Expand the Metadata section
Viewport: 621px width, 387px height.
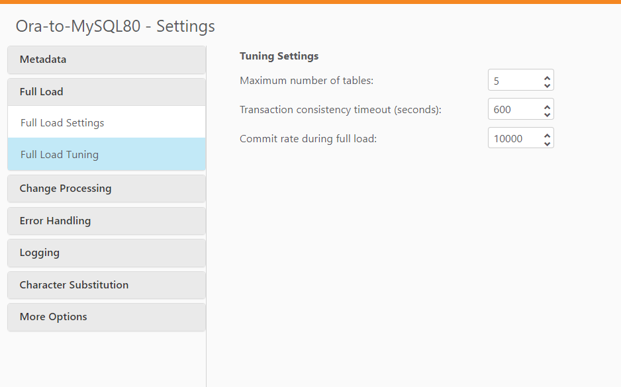pos(106,60)
